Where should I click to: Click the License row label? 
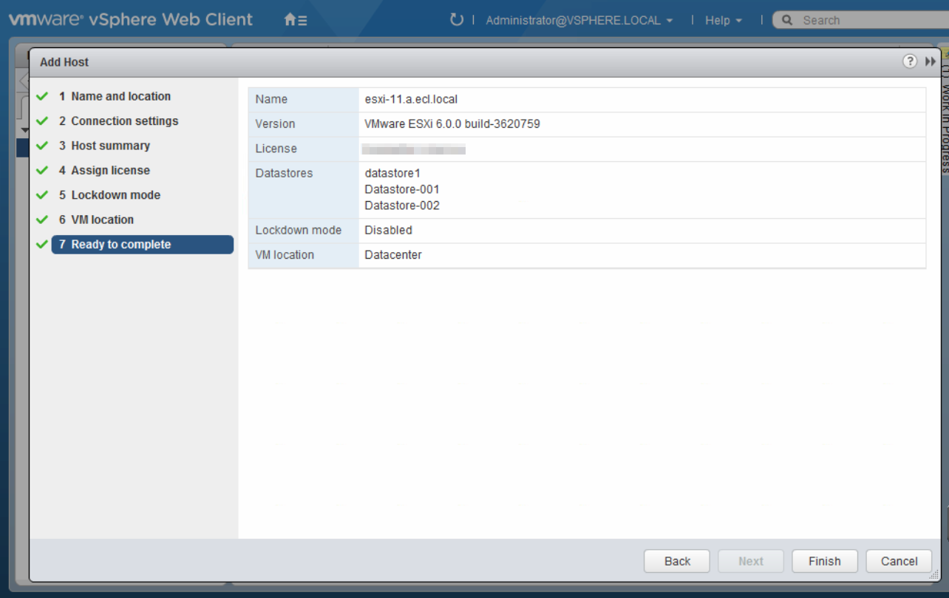(276, 149)
